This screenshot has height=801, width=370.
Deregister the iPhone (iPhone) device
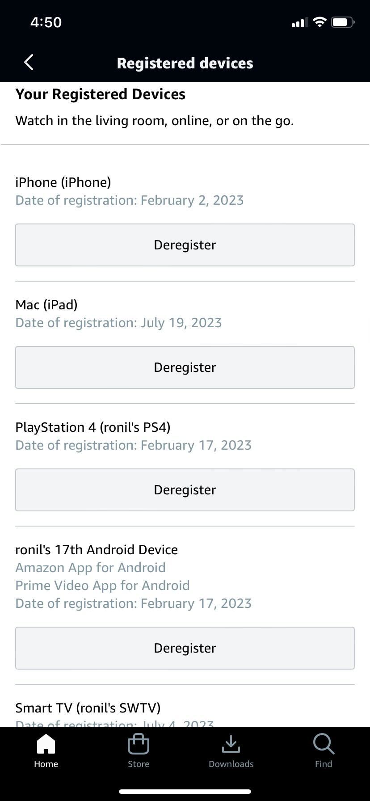coord(185,245)
